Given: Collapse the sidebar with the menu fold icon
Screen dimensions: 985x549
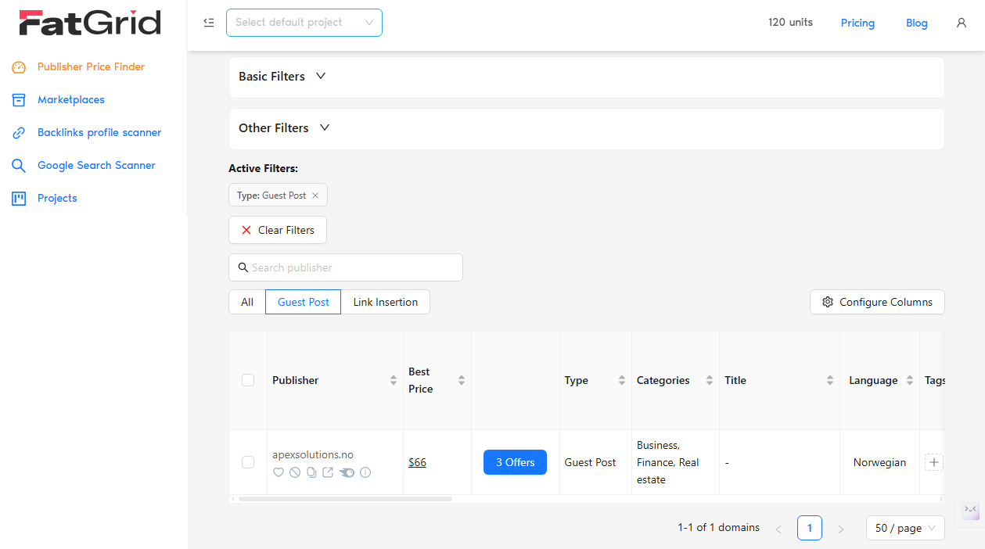Looking at the screenshot, I should point(209,23).
